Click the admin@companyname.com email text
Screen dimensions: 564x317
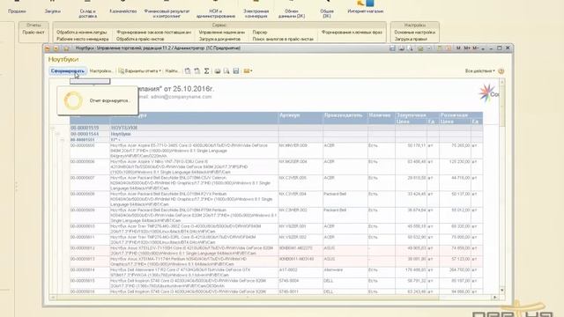[181, 97]
